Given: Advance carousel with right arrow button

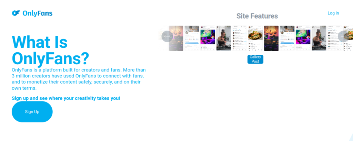Looking at the screenshot, I should click(x=344, y=36).
